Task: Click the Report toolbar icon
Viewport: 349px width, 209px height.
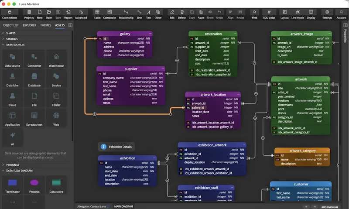Action: point(68,14)
